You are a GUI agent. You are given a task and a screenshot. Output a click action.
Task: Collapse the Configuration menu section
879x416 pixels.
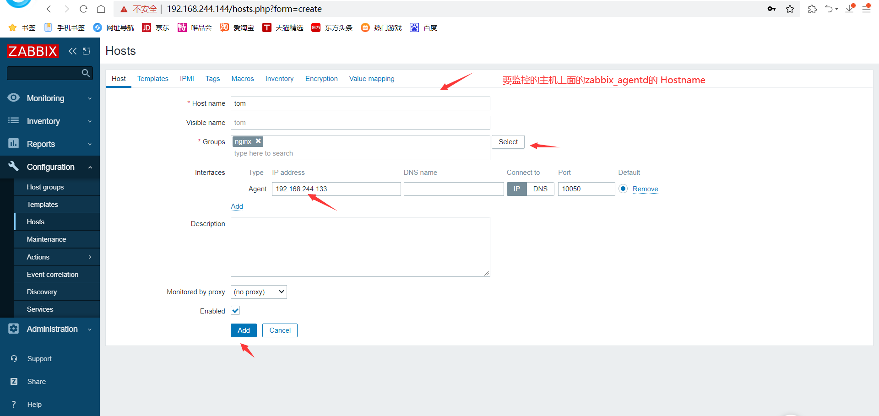pyautogui.click(x=90, y=167)
